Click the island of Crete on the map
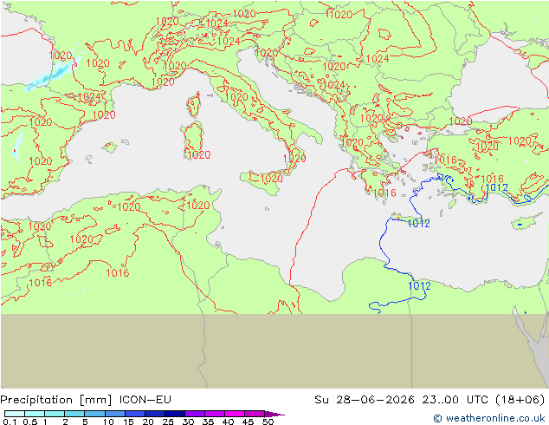The height and width of the screenshot is (425, 549). (406, 218)
